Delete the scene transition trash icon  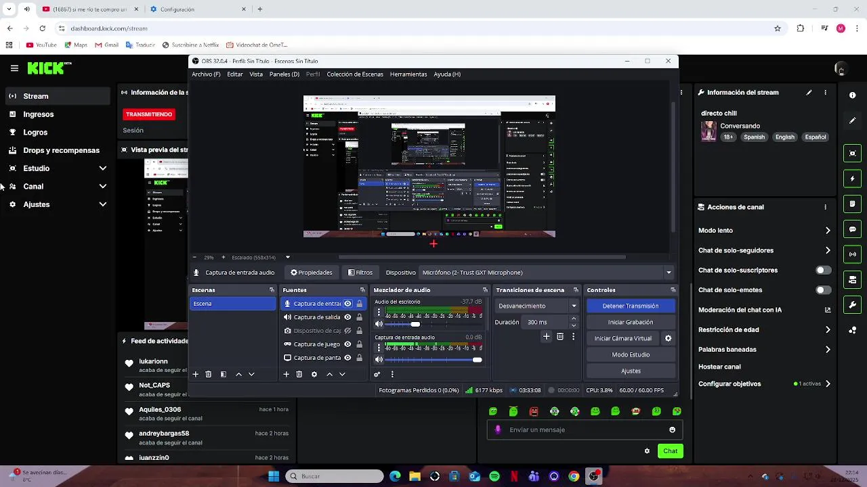click(559, 337)
